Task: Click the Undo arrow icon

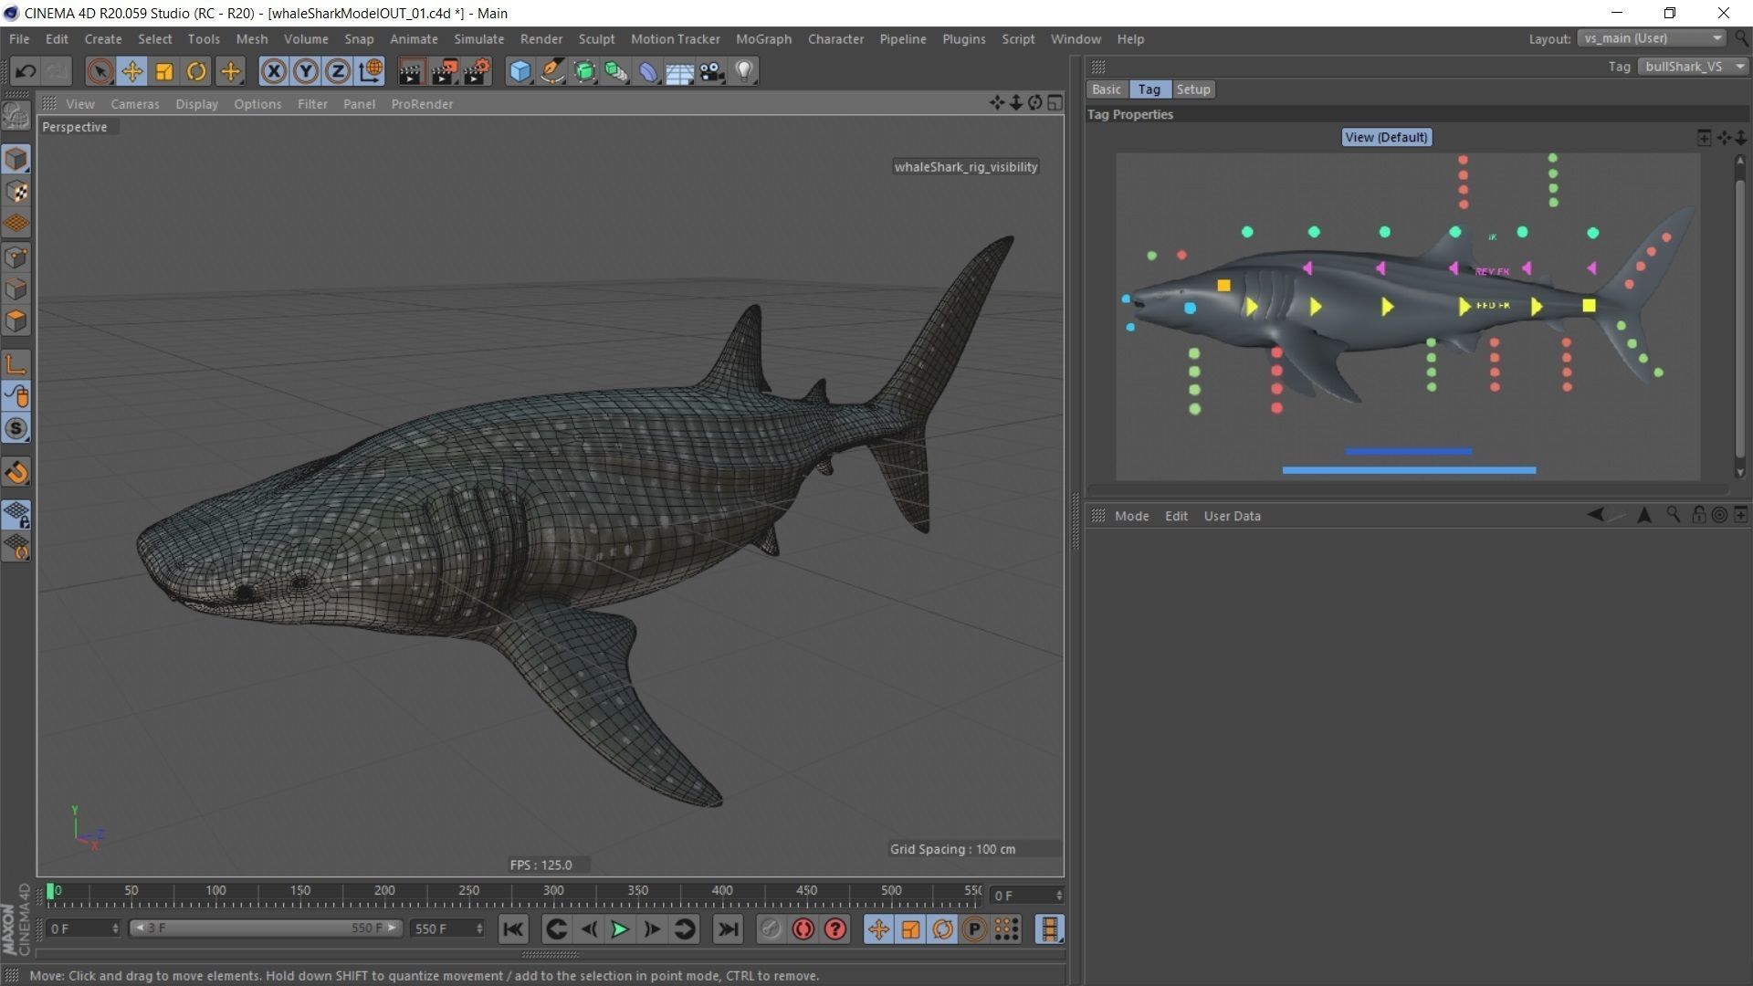Action: [26, 71]
